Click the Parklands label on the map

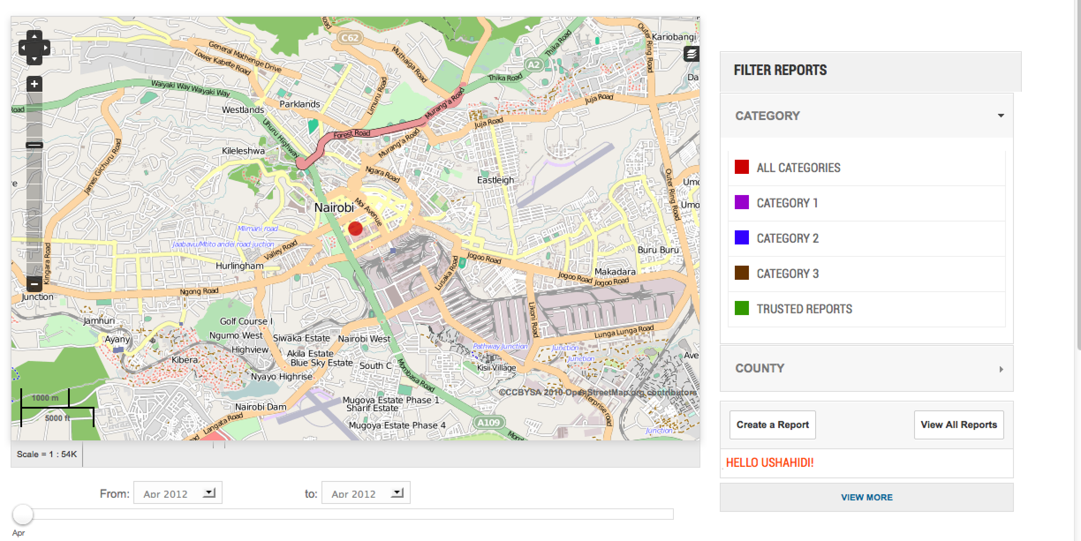299,104
